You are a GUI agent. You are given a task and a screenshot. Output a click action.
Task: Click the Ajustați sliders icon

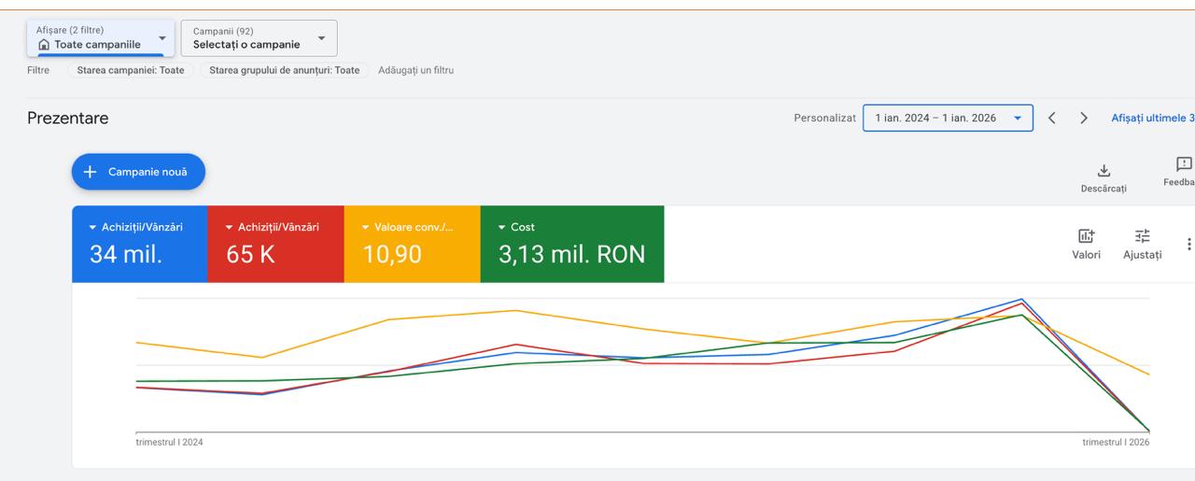(x=1143, y=236)
